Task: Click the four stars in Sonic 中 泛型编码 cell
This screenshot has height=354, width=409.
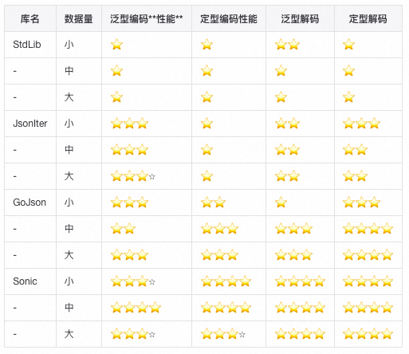Action: click(x=136, y=308)
